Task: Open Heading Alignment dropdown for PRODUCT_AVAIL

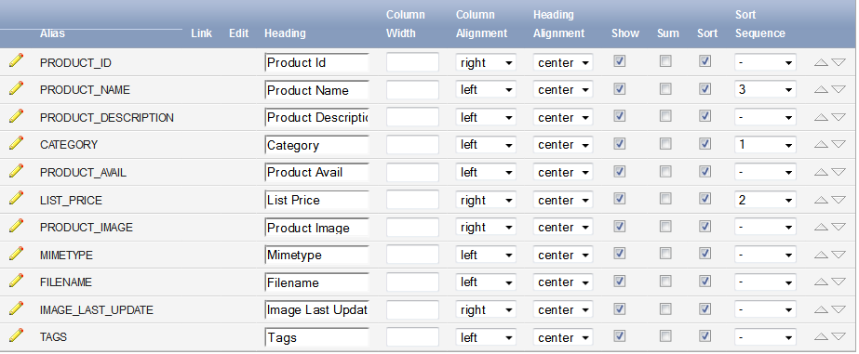Action: pos(563,172)
